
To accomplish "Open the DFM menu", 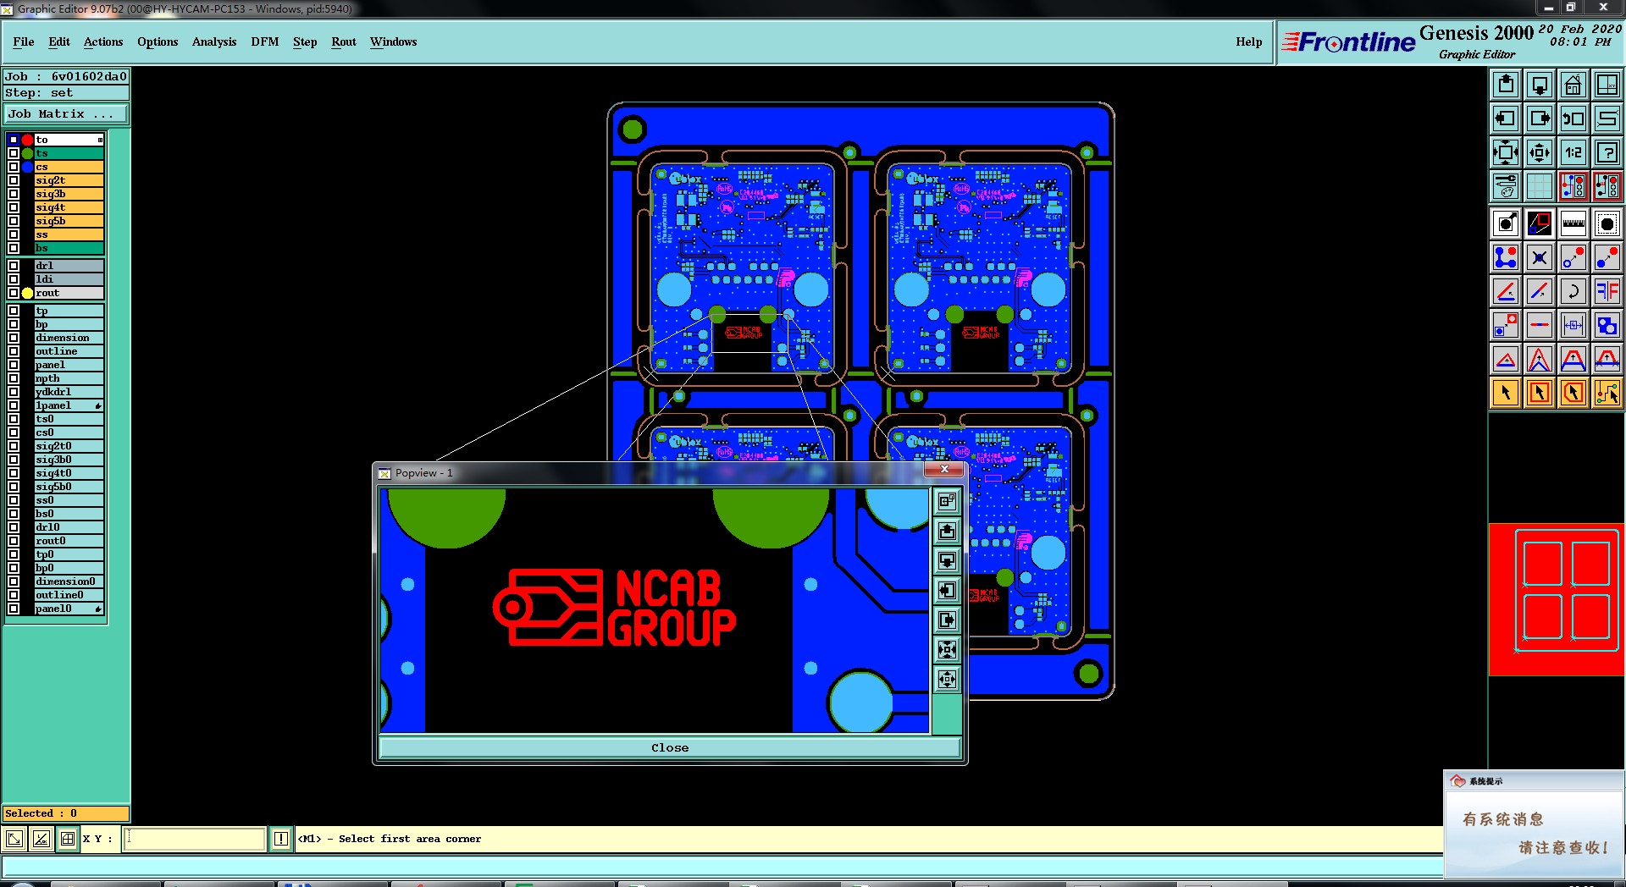I will [264, 41].
